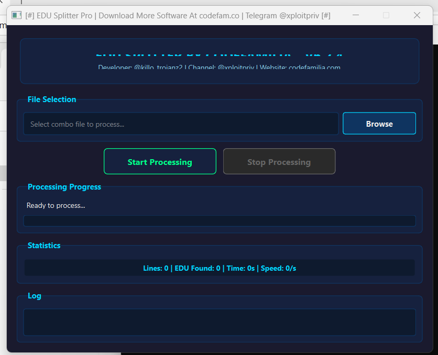Click the window title bar text
This screenshot has height=355, width=438.
click(178, 15)
